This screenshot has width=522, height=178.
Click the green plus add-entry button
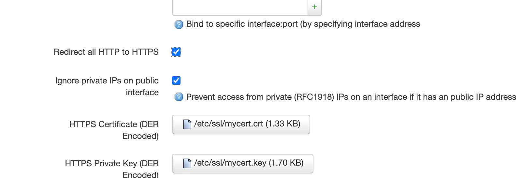pos(314,7)
